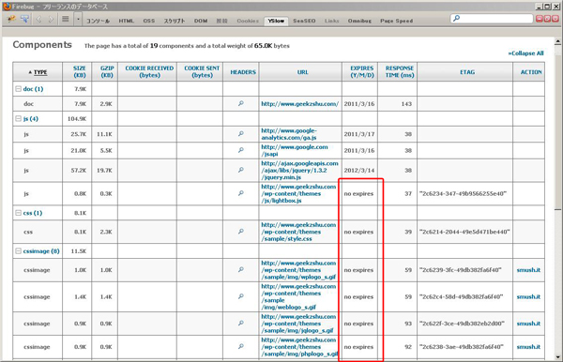The height and width of the screenshot is (362, 563).
Task: Activate the element inspect icon
Action: pyautogui.click(x=24, y=19)
